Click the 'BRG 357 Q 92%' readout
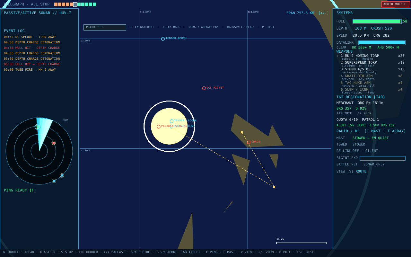 tap(351, 109)
